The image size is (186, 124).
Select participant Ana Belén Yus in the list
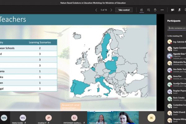click(x=176, y=70)
